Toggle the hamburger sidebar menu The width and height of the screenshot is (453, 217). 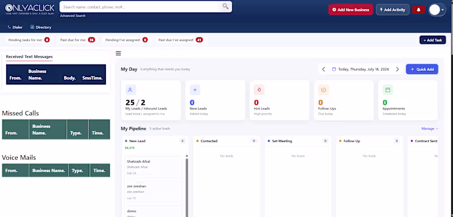pos(118,53)
